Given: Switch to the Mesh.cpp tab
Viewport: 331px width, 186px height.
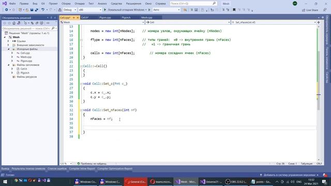Looking at the screenshot, I should pos(147,18).
